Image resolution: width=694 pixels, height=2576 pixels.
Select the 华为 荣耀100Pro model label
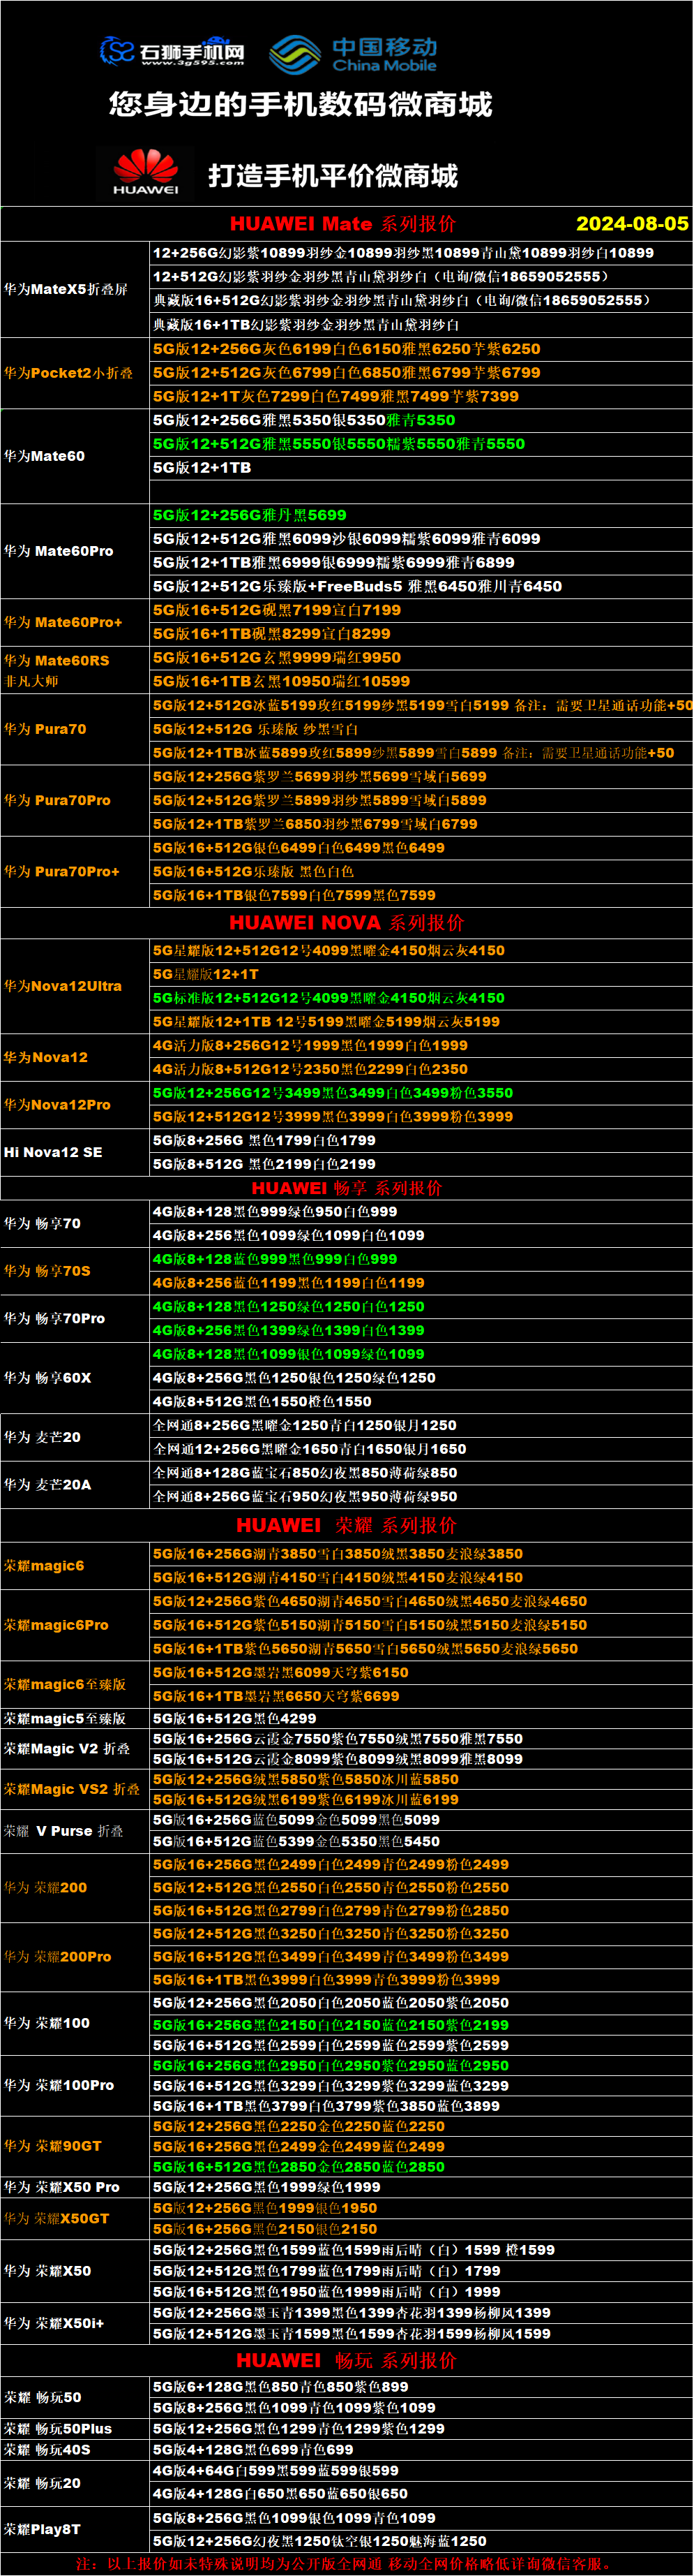[x=58, y=2085]
